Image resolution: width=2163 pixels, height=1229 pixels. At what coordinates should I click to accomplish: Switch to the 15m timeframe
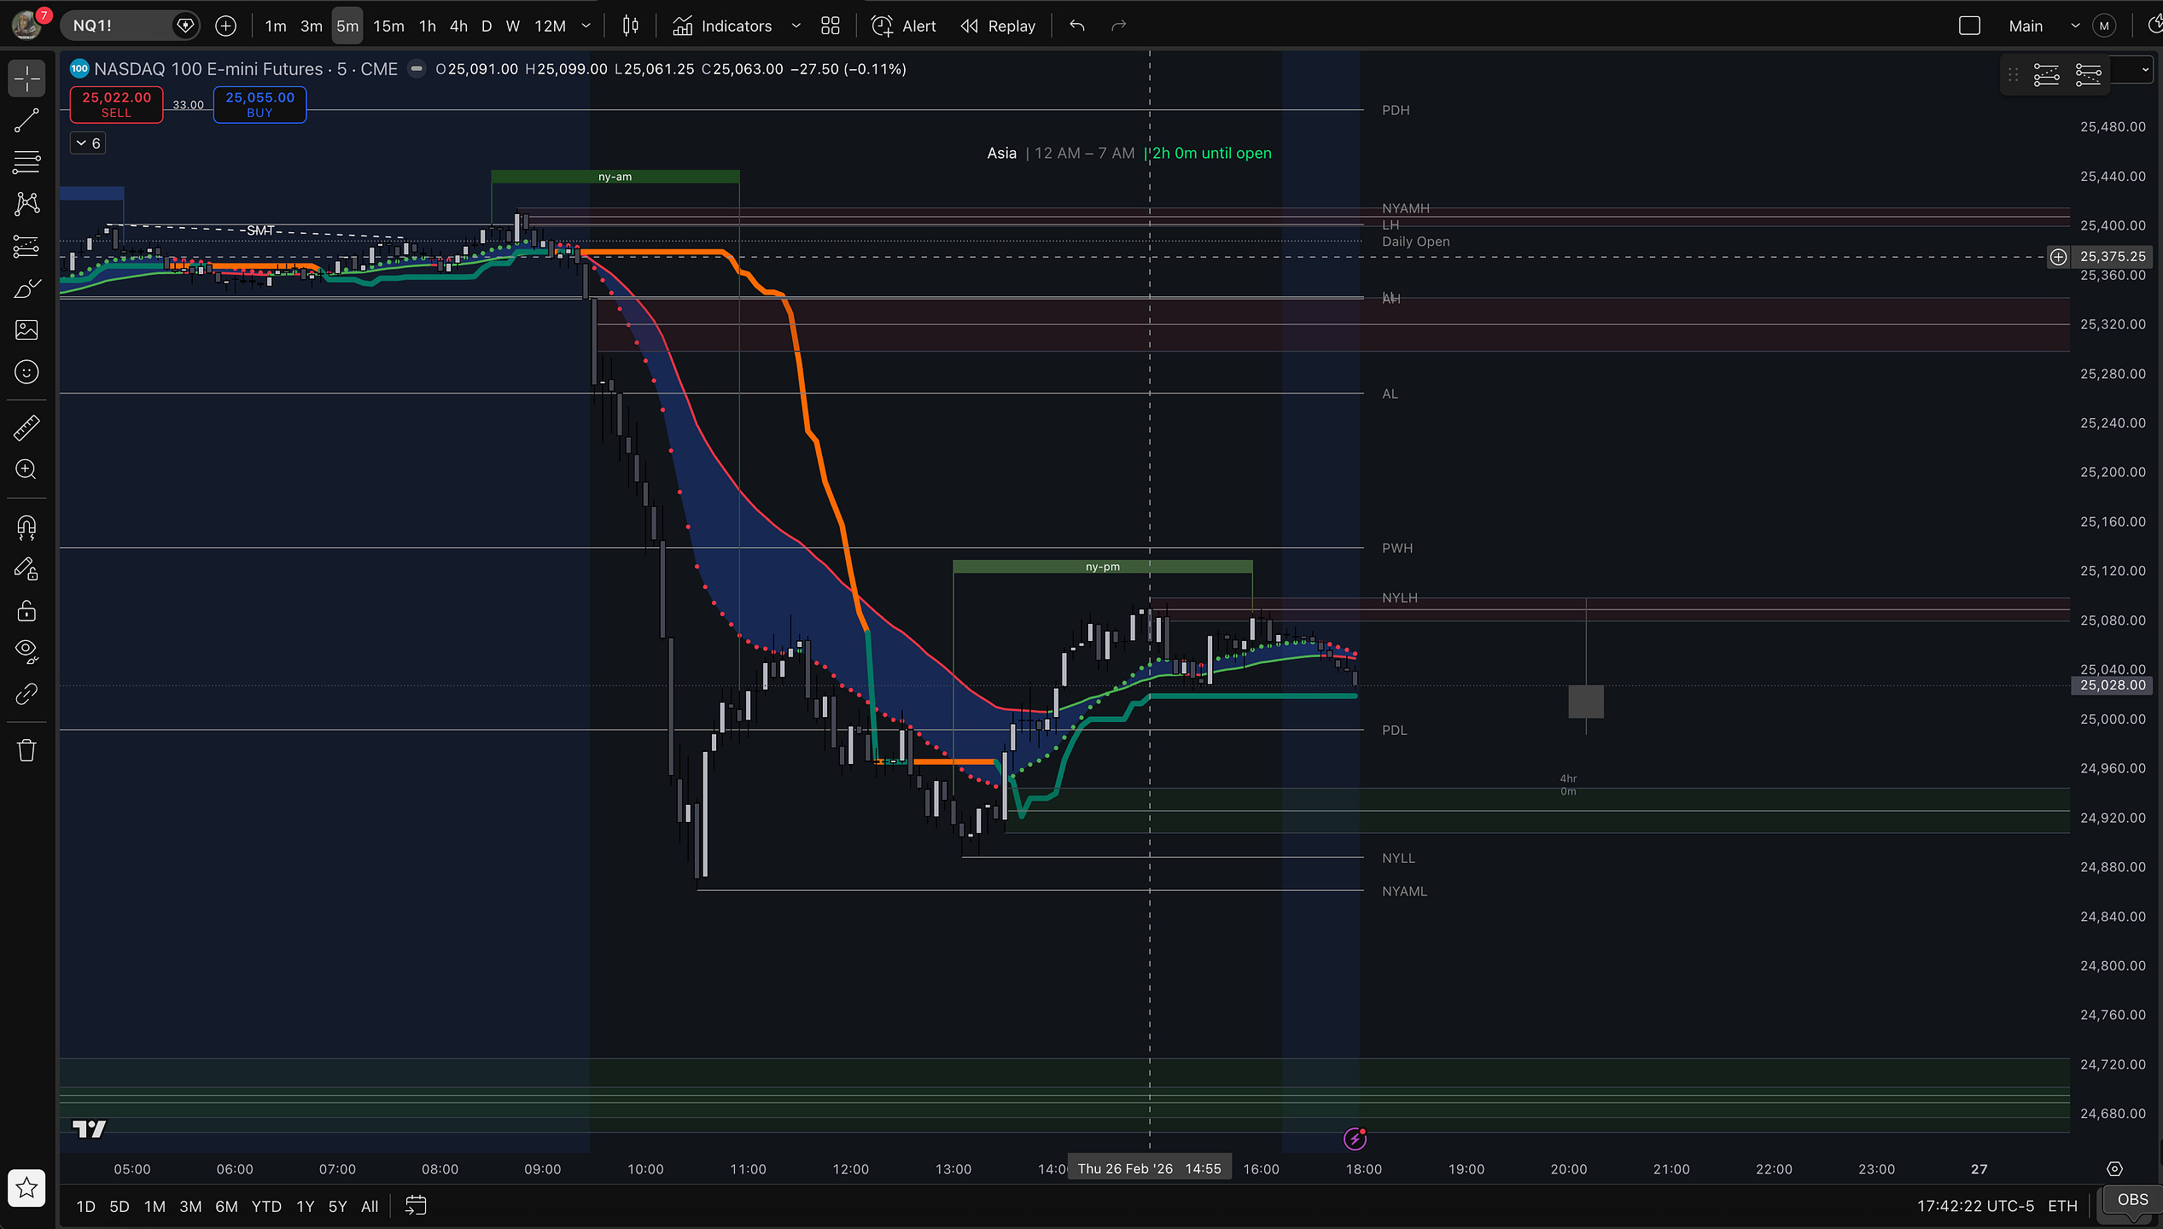coord(388,26)
